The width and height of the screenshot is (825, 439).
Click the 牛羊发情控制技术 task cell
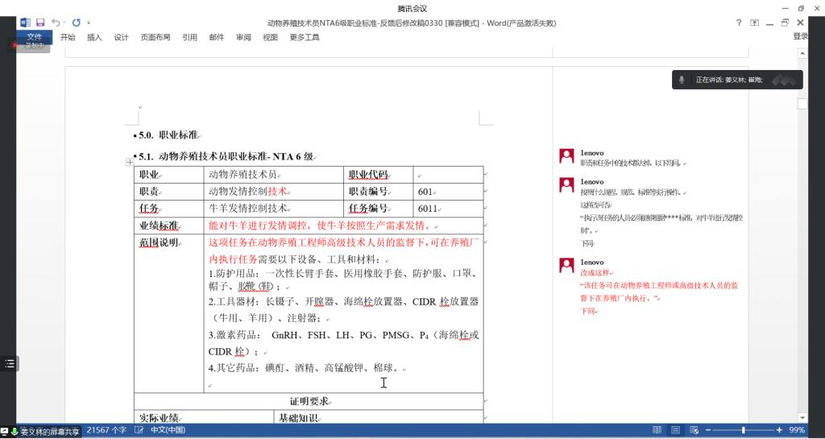pos(274,209)
